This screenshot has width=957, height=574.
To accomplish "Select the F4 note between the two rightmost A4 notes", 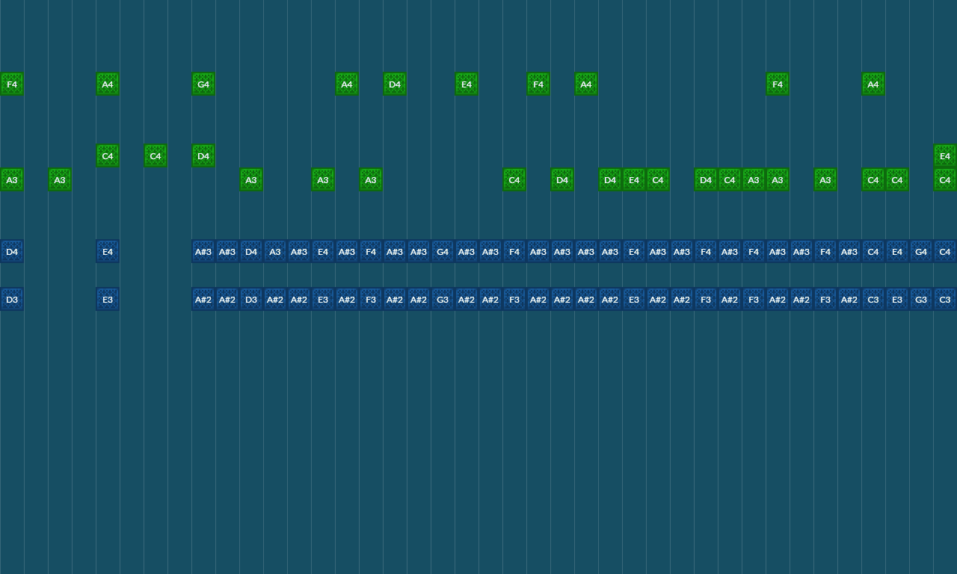I will pyautogui.click(x=777, y=84).
